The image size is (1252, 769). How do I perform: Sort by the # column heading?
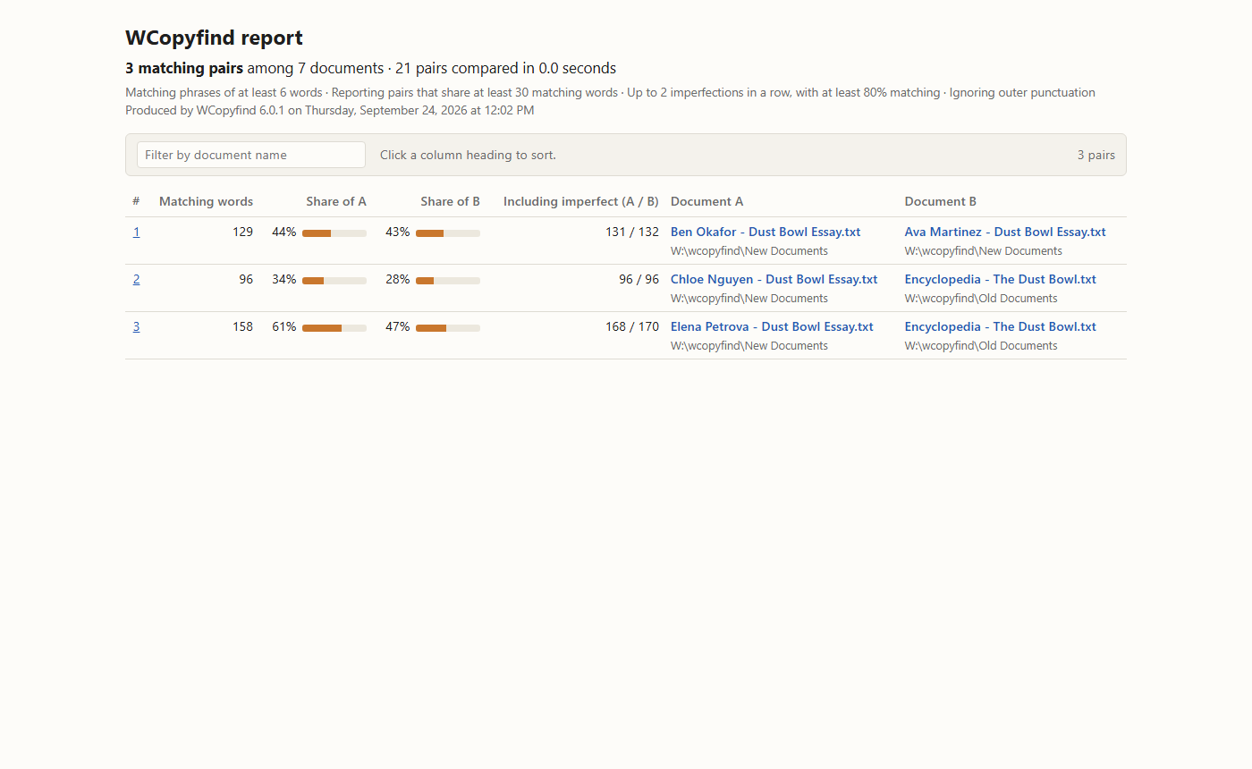pos(136,201)
